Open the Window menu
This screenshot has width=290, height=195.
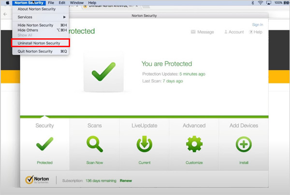pyautogui.click(x=77, y=3)
